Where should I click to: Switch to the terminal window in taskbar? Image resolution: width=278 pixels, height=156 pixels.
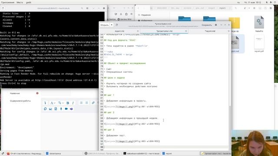coord(141,153)
